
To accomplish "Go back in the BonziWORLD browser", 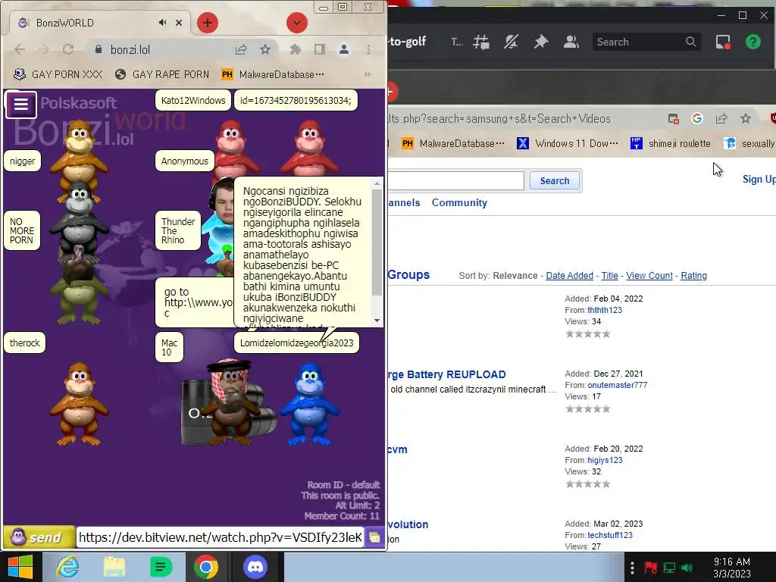I will pyautogui.click(x=20, y=49).
